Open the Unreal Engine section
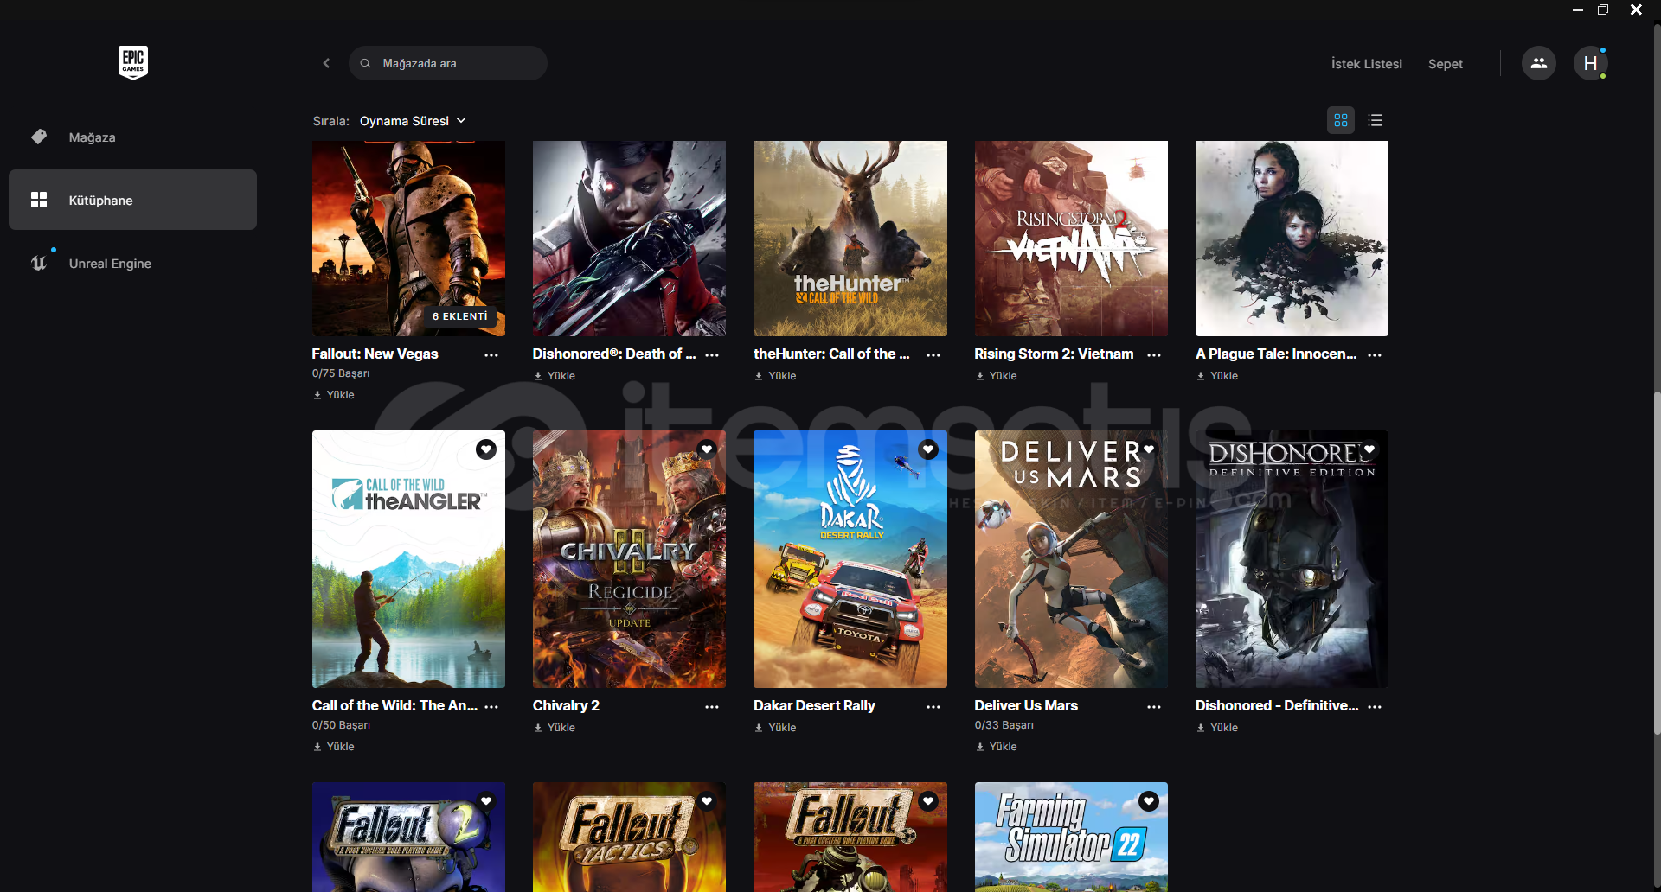 [x=132, y=263]
